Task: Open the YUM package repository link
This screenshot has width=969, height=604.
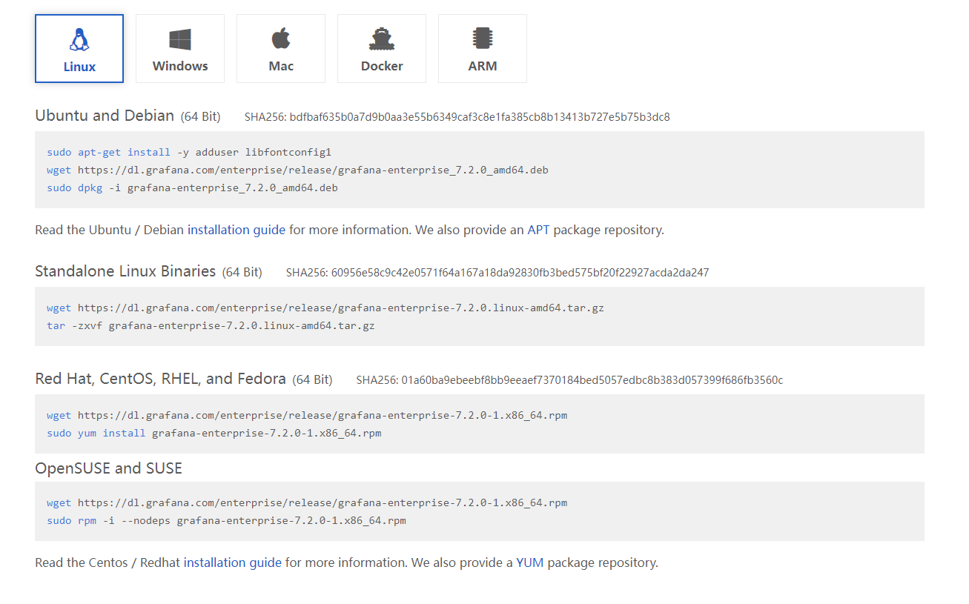Action: [529, 562]
